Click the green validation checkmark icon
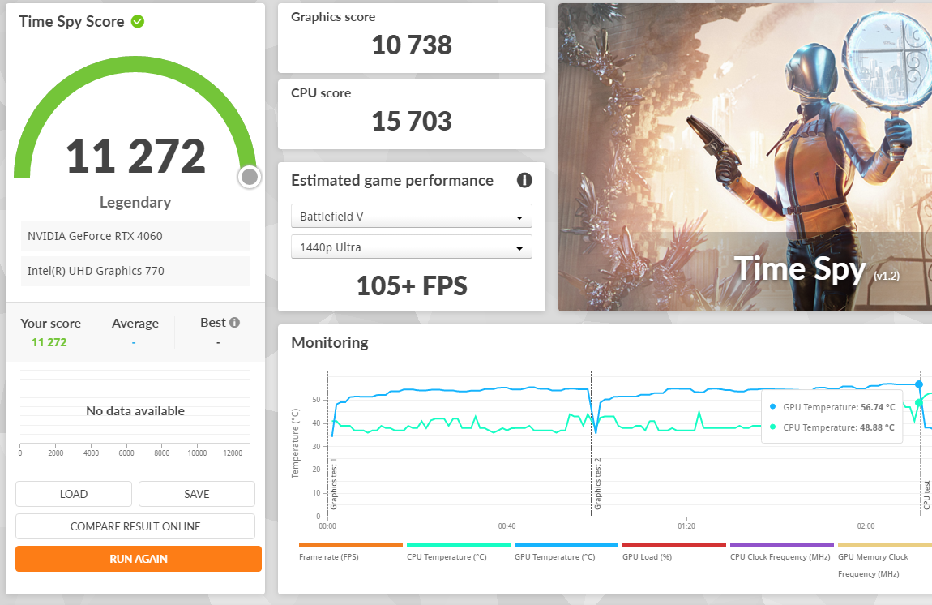The height and width of the screenshot is (605, 932). point(137,21)
